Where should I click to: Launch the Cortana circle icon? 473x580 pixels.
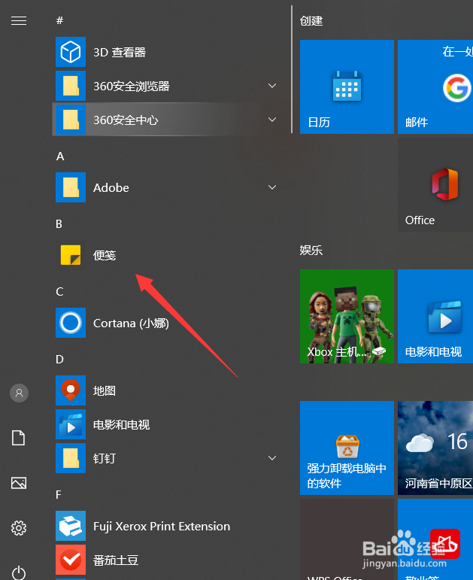tap(71, 323)
